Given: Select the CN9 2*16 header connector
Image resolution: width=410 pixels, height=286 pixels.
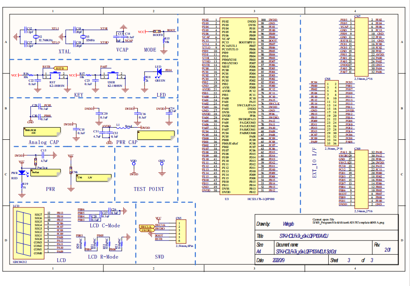Looking at the screenshot, I should (x=361, y=179).
